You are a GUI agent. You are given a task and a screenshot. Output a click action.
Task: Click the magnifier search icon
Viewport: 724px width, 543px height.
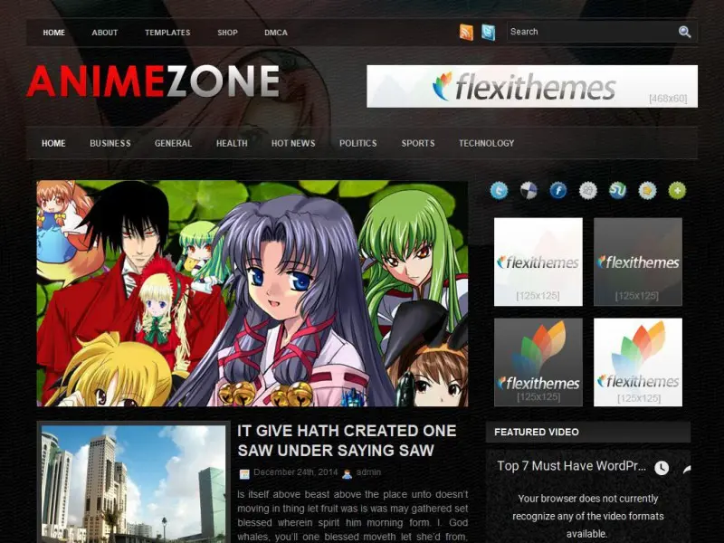pos(684,32)
